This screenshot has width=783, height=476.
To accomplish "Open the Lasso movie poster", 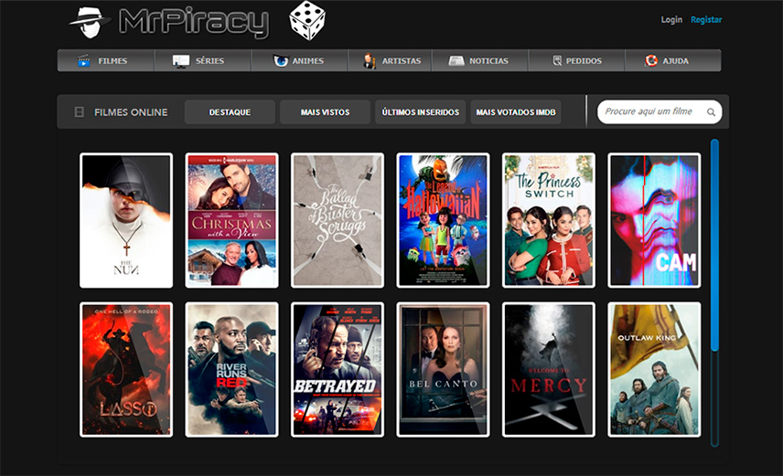I will point(126,370).
